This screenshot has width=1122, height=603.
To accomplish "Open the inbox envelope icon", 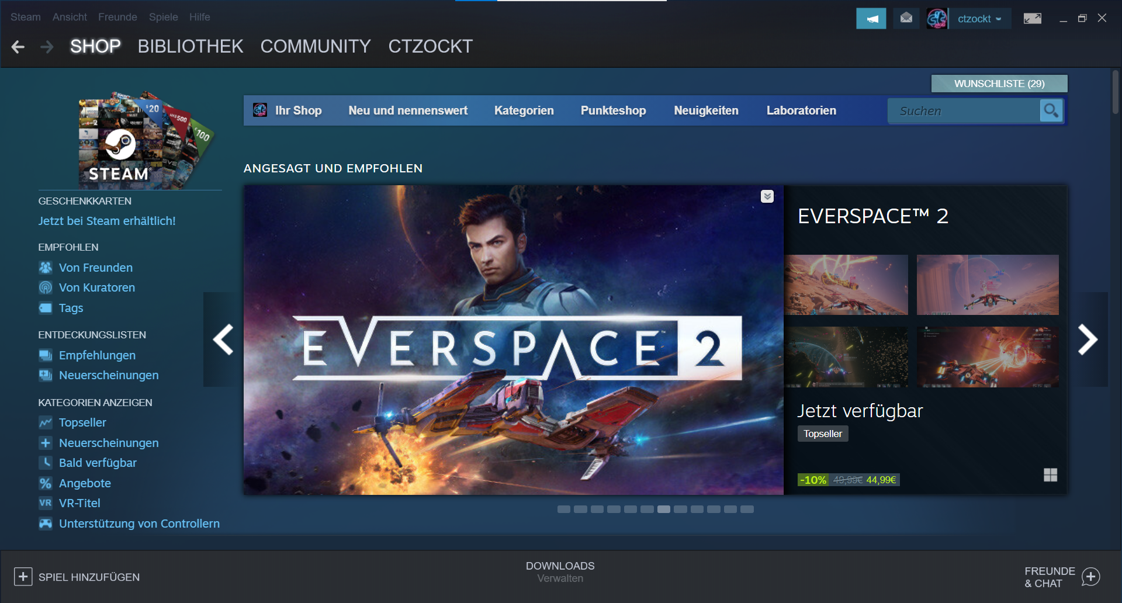I will (906, 19).
